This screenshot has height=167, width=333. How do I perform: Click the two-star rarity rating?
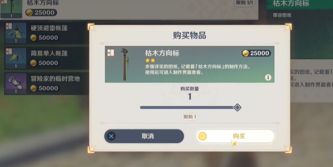[150, 60]
